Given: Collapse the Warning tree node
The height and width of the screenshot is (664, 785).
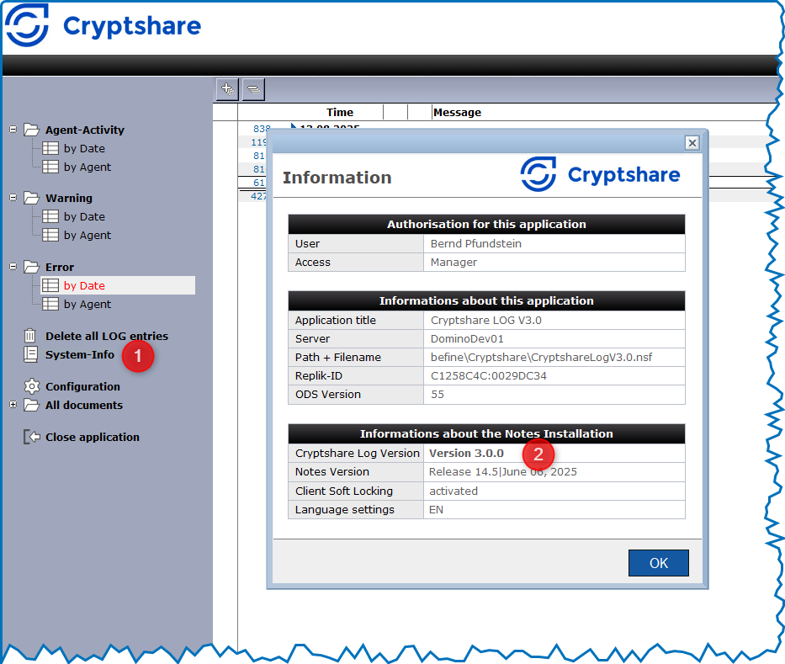Looking at the screenshot, I should point(13,198).
